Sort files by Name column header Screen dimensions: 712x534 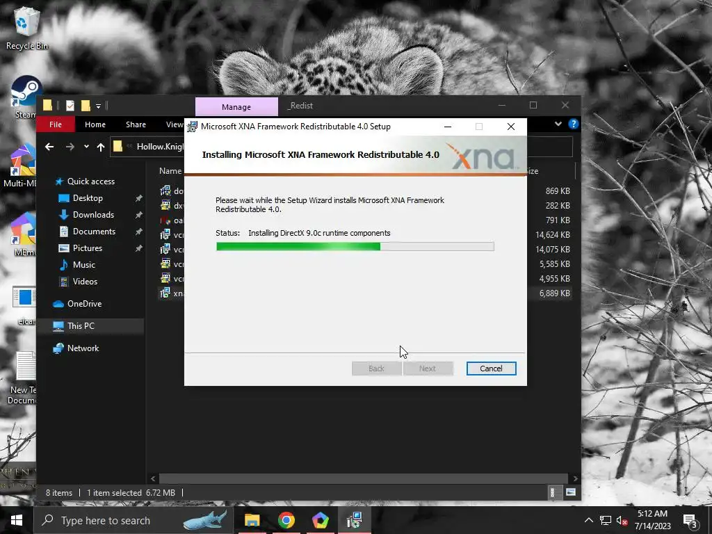[170, 171]
